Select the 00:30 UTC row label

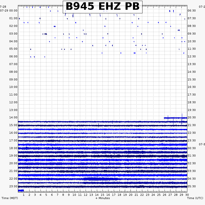coord(192,148)
